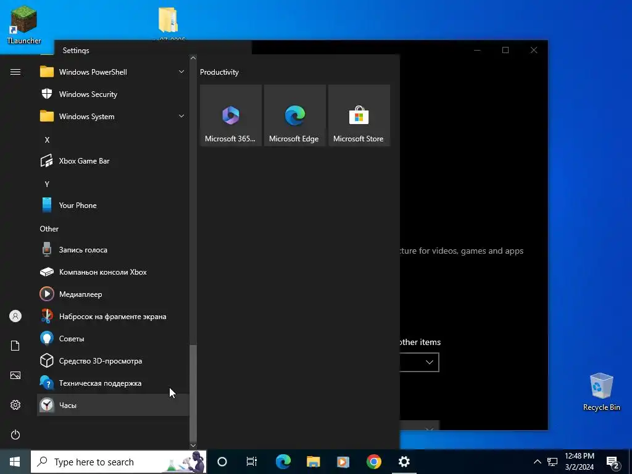Click in the taskbar search box
632x474 pixels.
pyautogui.click(x=118, y=462)
